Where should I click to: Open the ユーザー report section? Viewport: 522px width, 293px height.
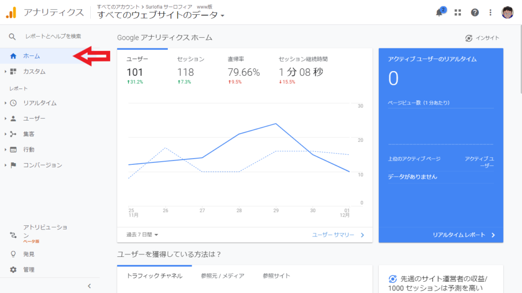click(32, 119)
